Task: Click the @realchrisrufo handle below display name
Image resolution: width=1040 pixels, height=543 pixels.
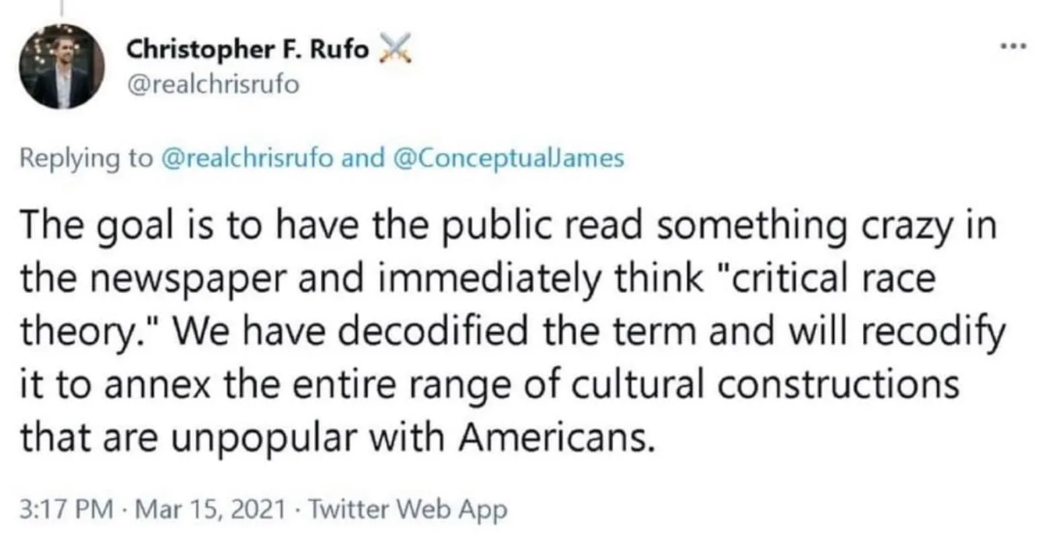Action: 213,85
